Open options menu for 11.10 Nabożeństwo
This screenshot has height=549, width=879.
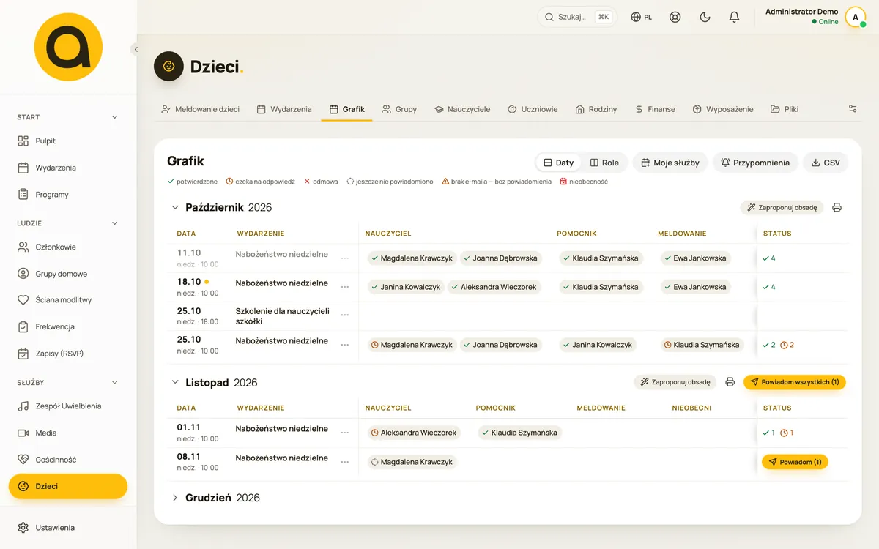345,258
